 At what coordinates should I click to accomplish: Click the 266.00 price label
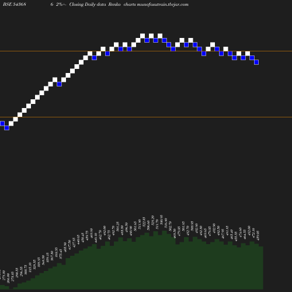pyautogui.click(x=8, y=279)
